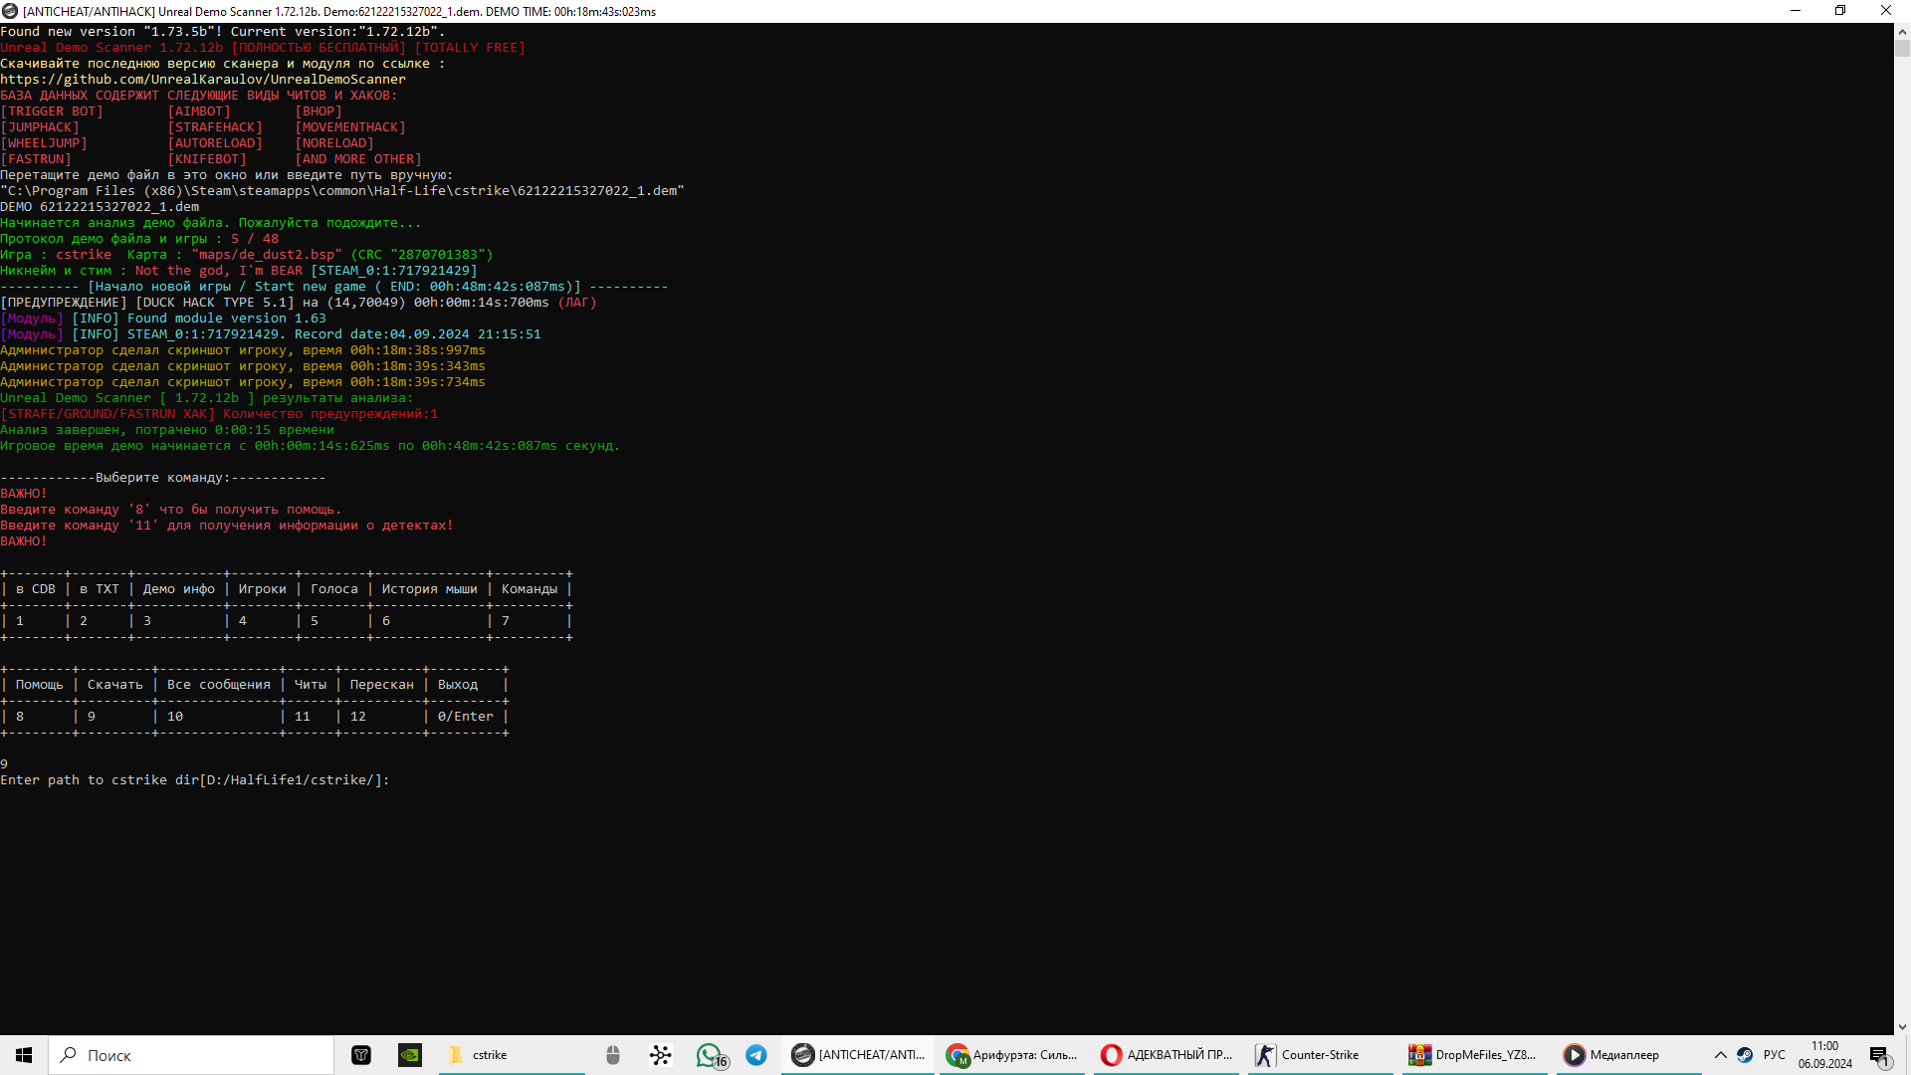
Task: Switch input language РУС indicator
Action: coord(1775,1055)
